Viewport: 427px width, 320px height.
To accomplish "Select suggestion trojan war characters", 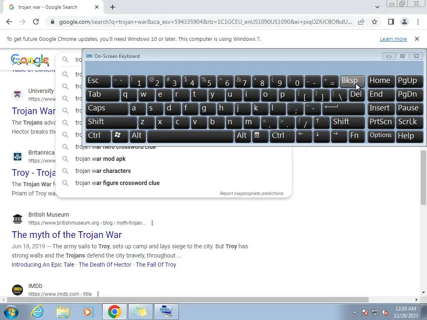I will pos(174,171).
